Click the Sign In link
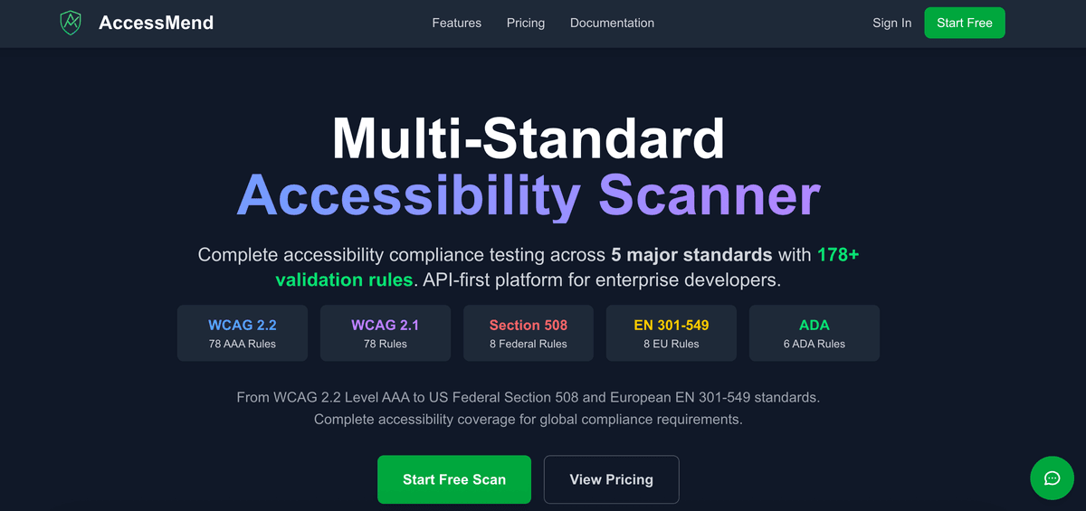 click(x=891, y=23)
